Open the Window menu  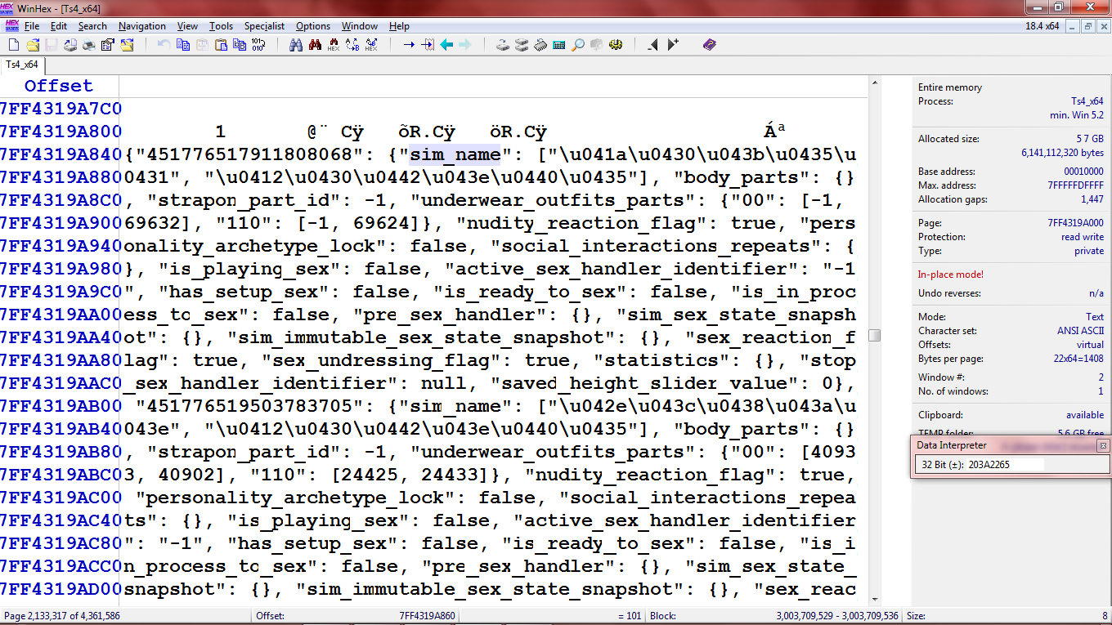[360, 26]
